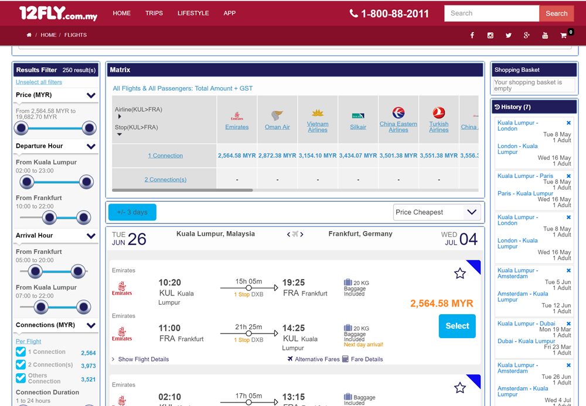The image size is (586, 406).
Task: Grab From Frankfurt departure left slider handle
Action: click(49, 218)
